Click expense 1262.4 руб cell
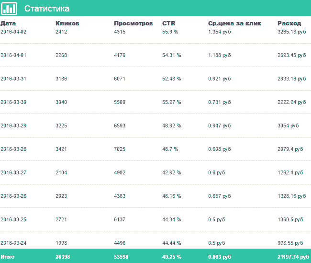The image size is (311, 263). (290, 172)
